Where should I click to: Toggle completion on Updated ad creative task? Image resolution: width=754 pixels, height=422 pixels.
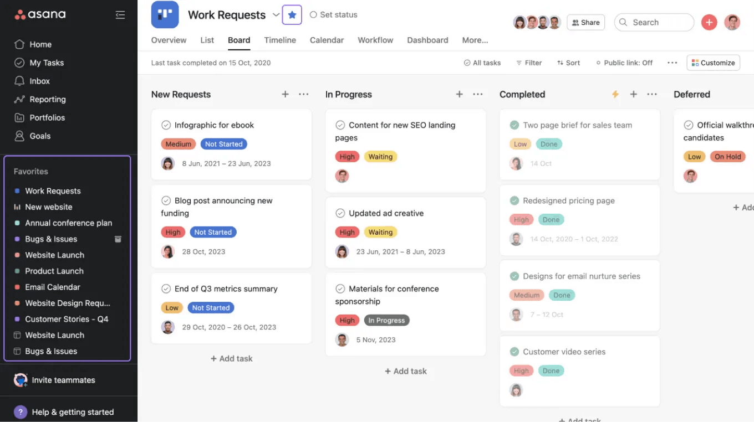click(340, 213)
